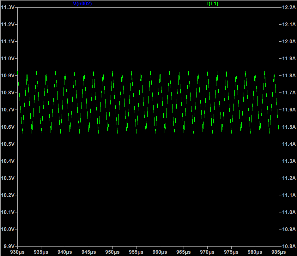The width and height of the screenshot is (297, 256).
Task: Click the 11.9A right axis label
Action: click(289, 58)
